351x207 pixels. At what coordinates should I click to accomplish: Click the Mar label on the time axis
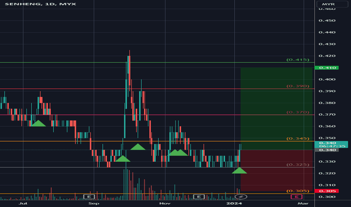click(303, 203)
